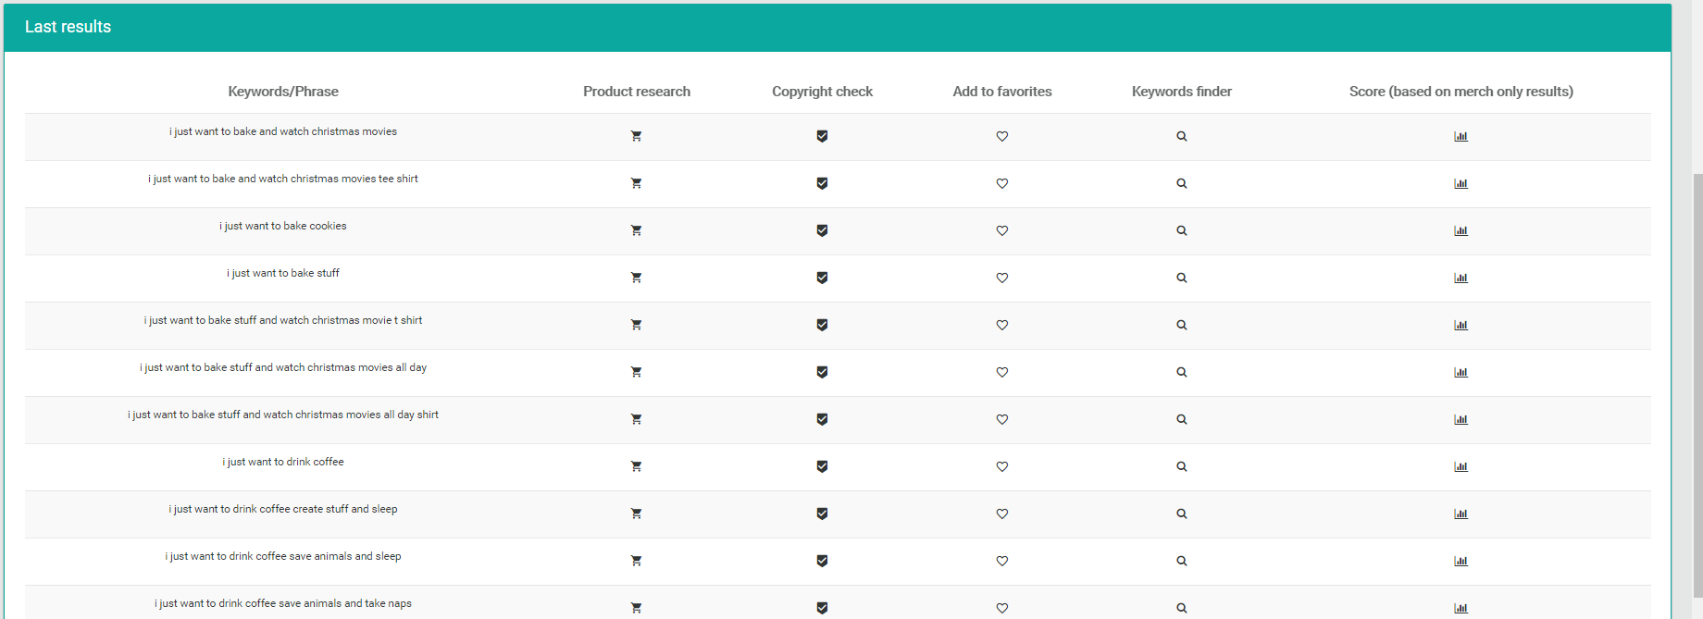Open product research for 'i just want to drink coffee'
The width and height of the screenshot is (1703, 619).
636,466
